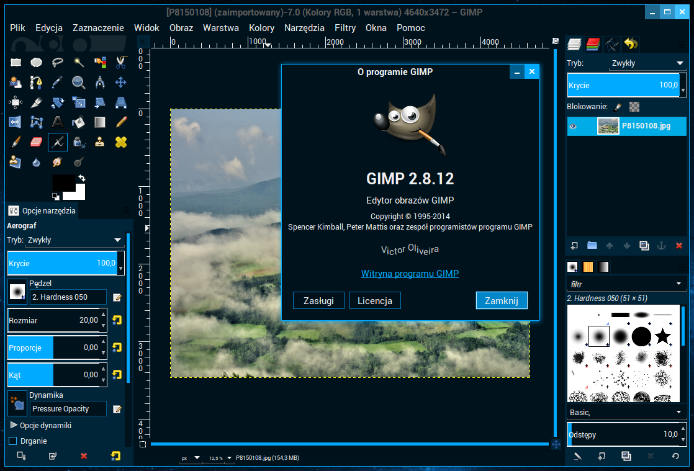
Task: Select the Blend gradient tool
Action: click(x=100, y=122)
